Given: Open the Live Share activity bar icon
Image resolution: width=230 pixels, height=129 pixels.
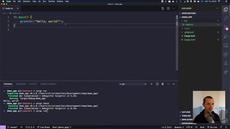Looking at the screenshot, I should click(x=226, y=72).
